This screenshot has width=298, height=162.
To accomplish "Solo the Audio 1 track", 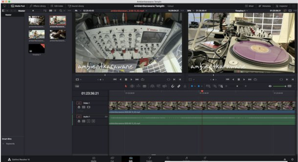I will click(88, 121).
